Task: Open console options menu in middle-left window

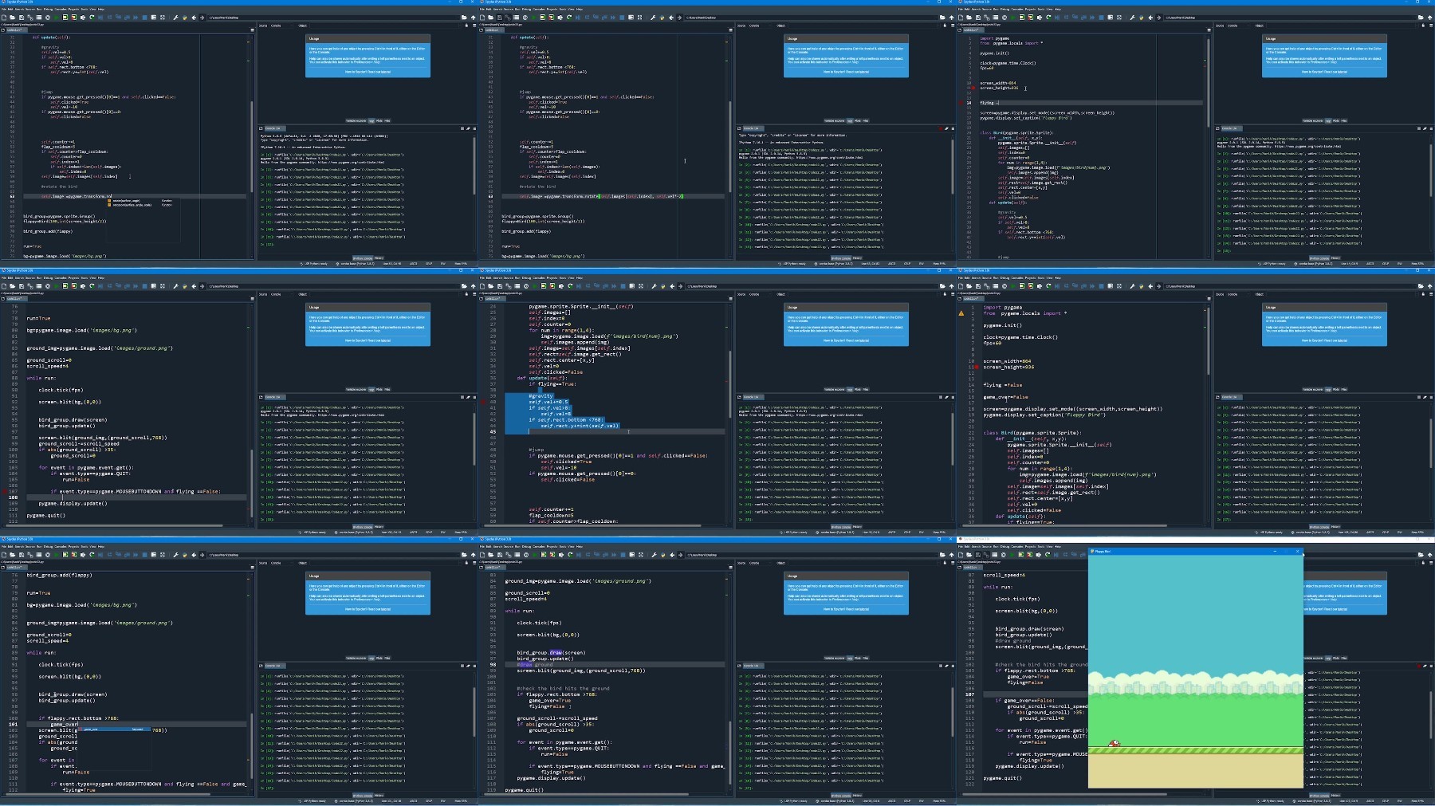Action: coord(474,397)
